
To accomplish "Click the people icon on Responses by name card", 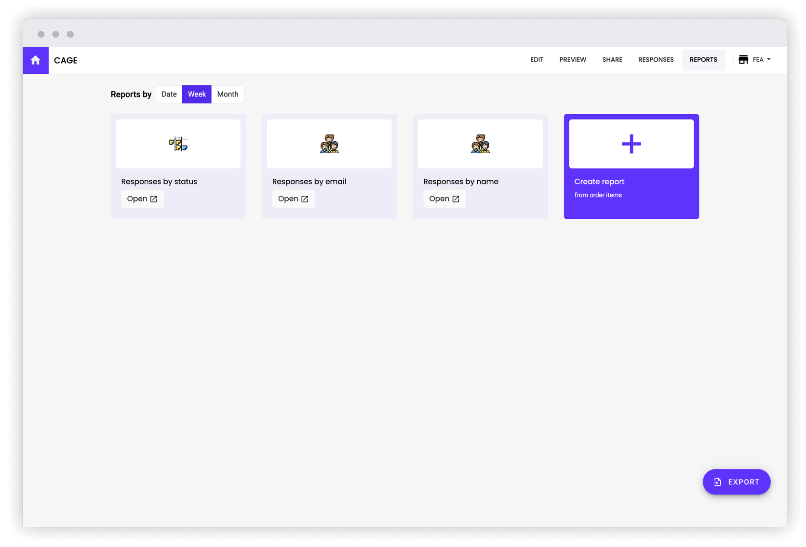I will [480, 143].
